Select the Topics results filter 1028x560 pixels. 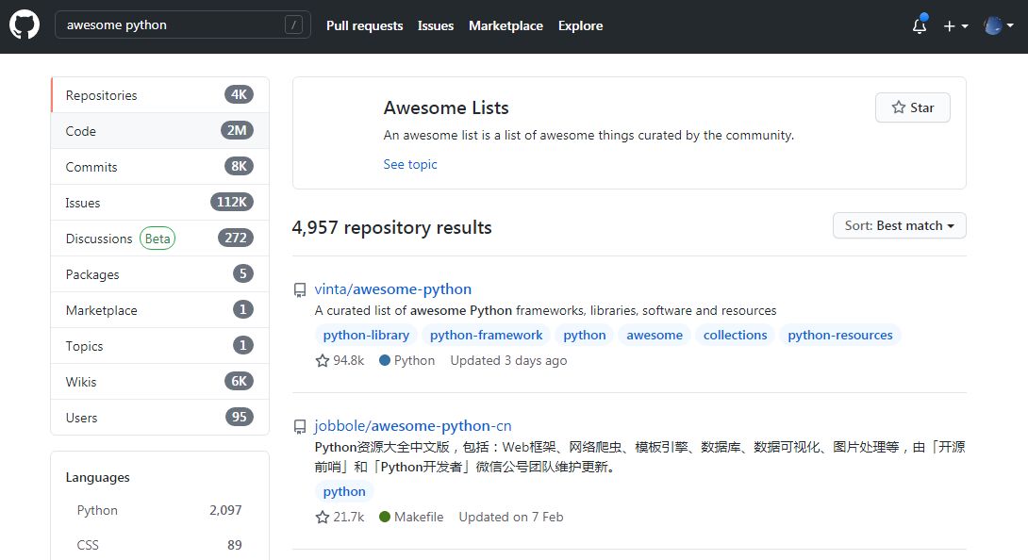click(x=160, y=346)
